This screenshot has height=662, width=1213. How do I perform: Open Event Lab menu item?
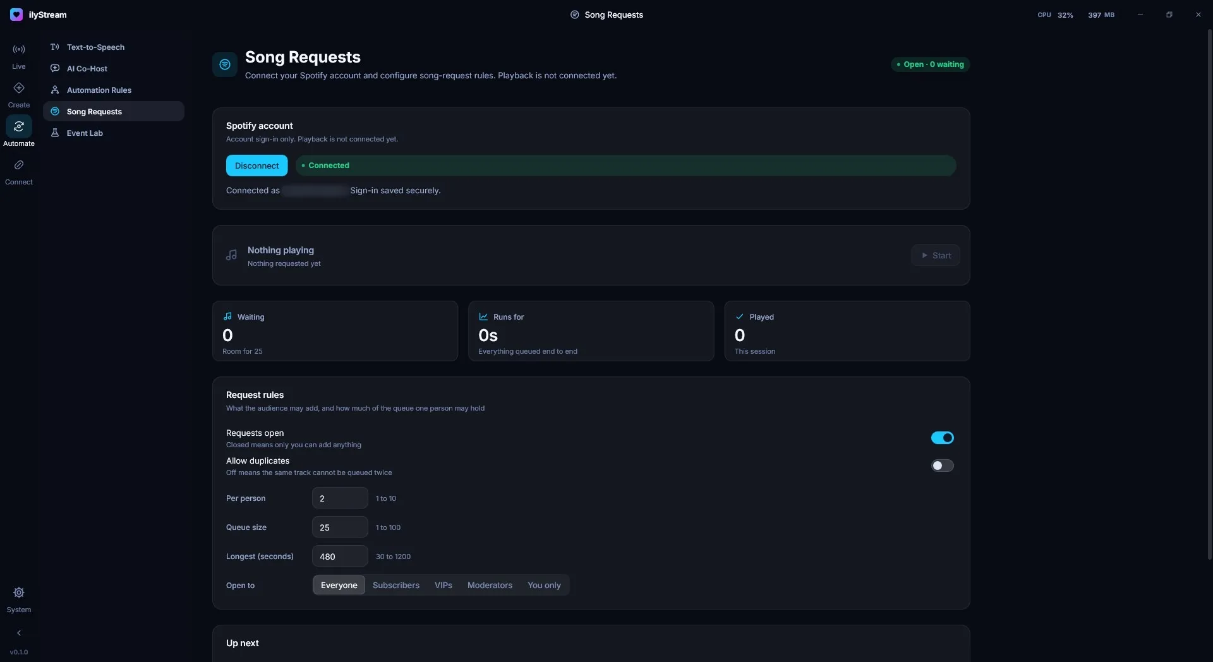(x=114, y=133)
